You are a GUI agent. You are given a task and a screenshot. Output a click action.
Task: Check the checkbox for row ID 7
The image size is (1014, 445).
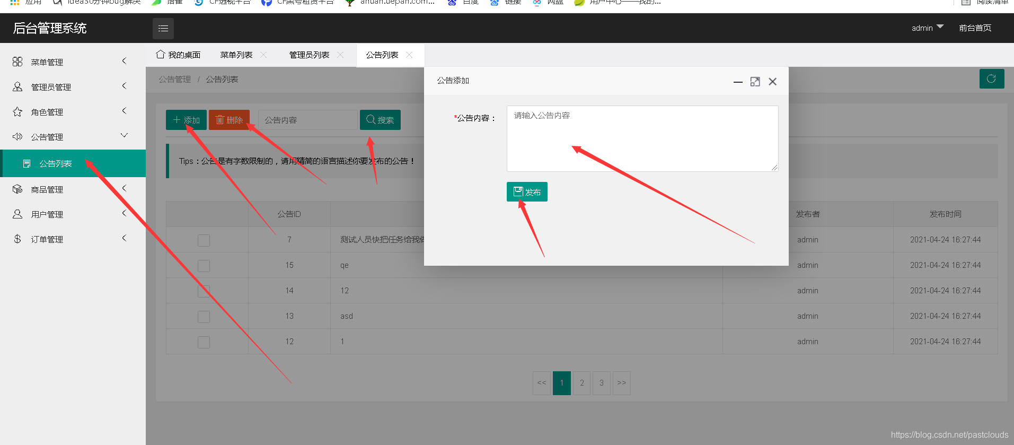pyautogui.click(x=204, y=240)
